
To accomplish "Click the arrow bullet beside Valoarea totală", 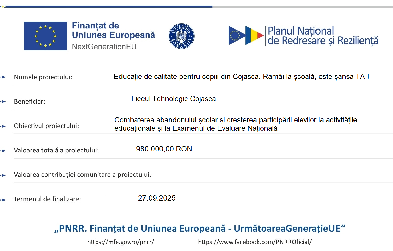I will pyautogui.click(x=3, y=151).
